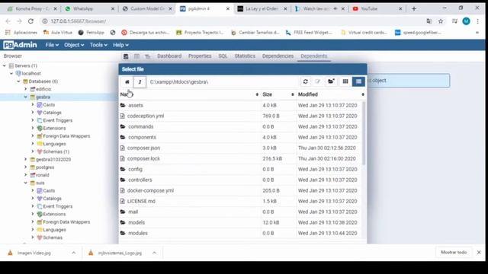This screenshot has width=488, height=274.
Task: Create new folder in Select file dialog
Action: point(331,81)
